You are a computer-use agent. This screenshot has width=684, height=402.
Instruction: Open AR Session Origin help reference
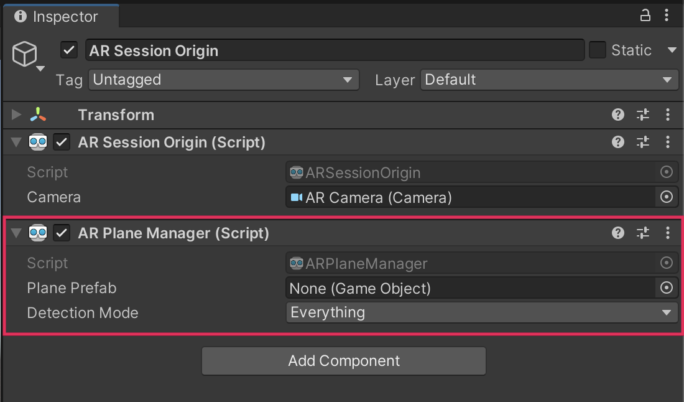(618, 142)
